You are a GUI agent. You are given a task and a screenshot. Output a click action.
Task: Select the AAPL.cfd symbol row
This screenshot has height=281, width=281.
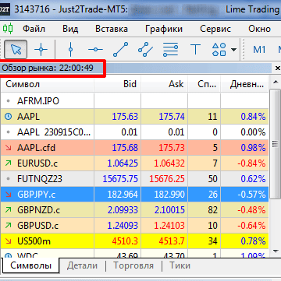pyautogui.click(x=134, y=148)
